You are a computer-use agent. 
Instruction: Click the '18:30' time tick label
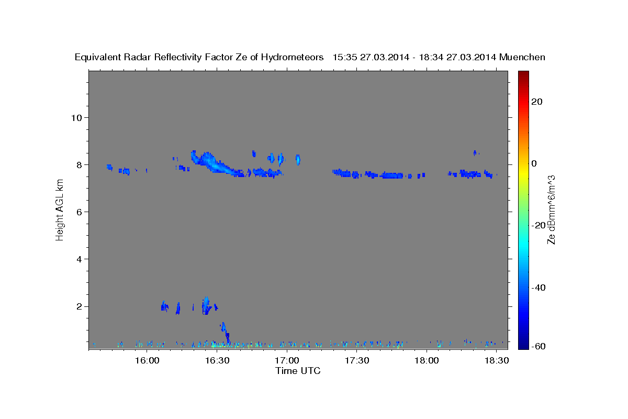point(497,361)
